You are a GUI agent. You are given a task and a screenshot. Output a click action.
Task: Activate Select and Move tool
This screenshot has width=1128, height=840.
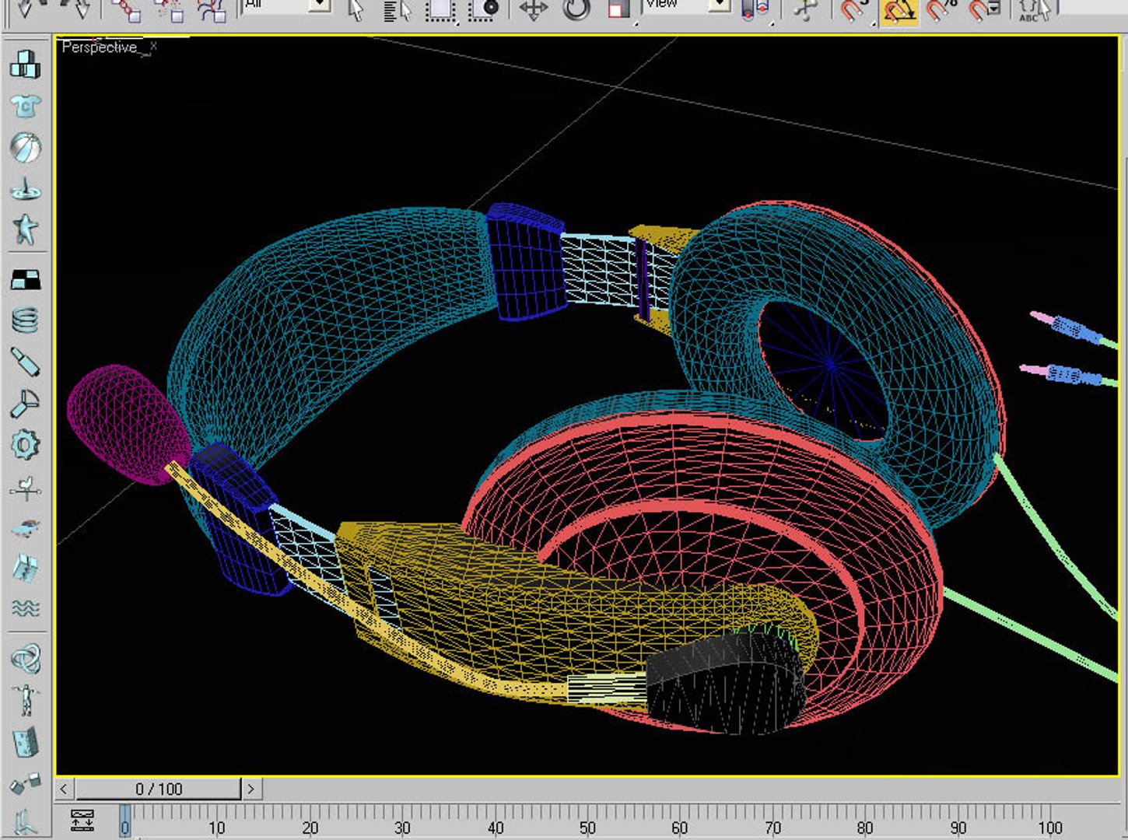click(x=534, y=9)
